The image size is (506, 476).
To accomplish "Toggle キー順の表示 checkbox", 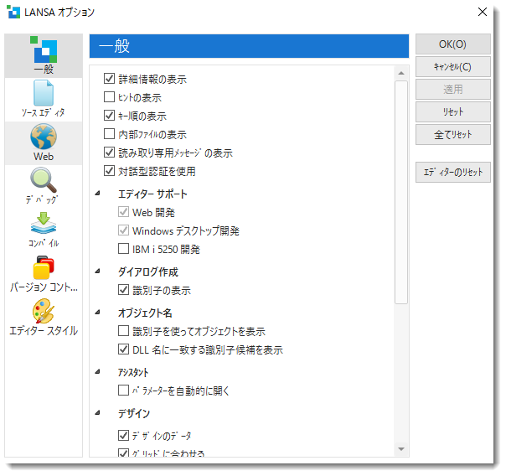I will (x=109, y=115).
